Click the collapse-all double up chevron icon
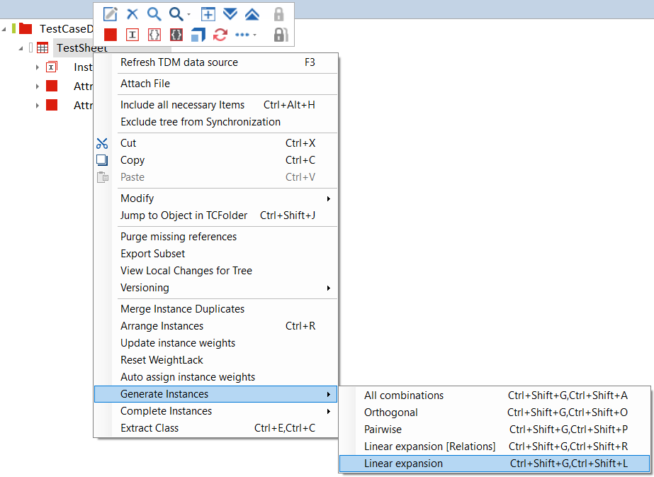The image size is (654, 477). pos(252,13)
